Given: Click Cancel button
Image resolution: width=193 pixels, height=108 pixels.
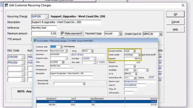Looking at the screenshot, I should 175,22.
